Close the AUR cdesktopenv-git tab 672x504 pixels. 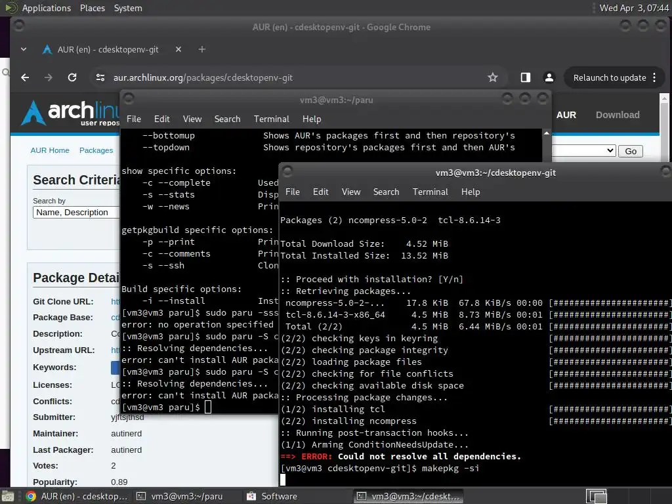[x=178, y=49]
